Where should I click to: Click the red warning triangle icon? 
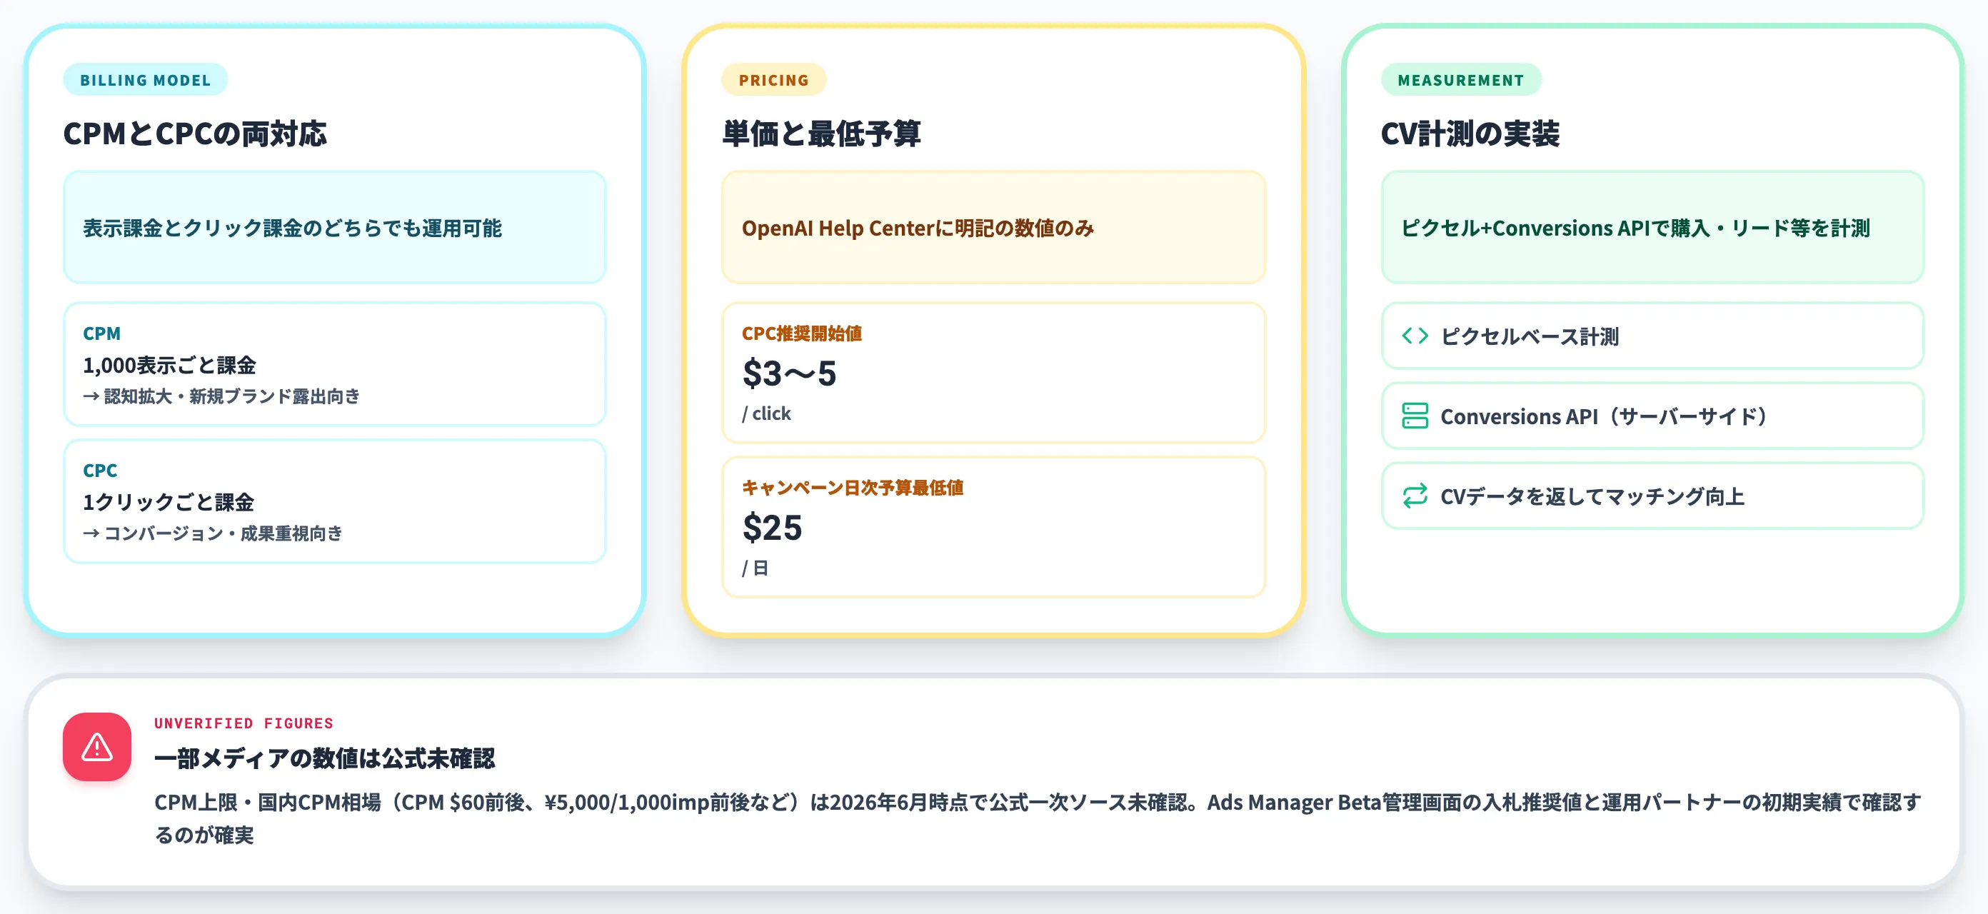click(97, 746)
